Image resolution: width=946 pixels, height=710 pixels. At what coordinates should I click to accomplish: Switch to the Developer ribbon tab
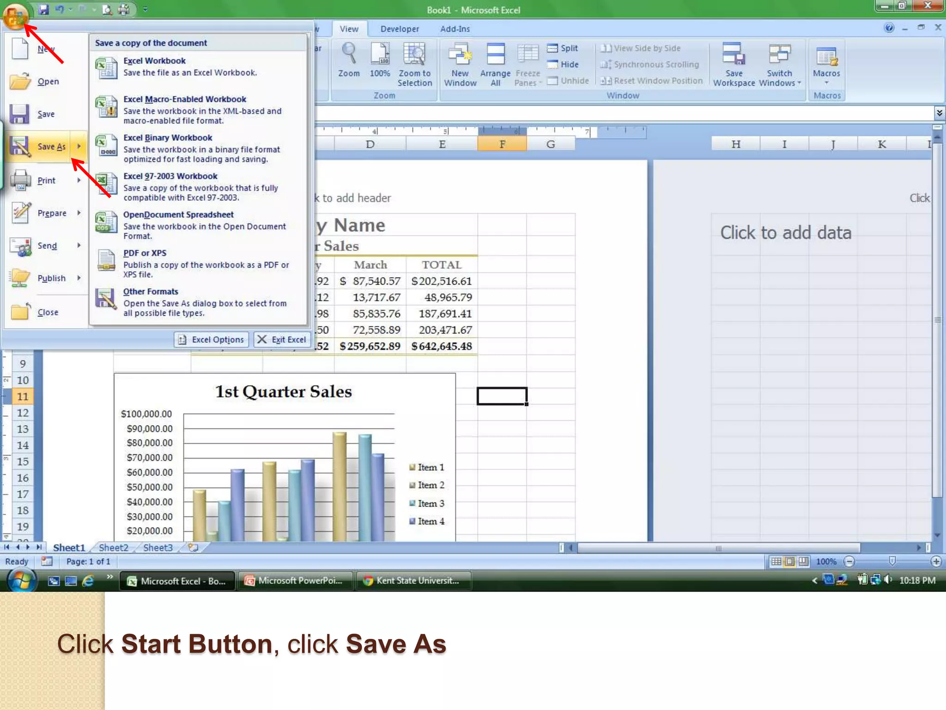tap(400, 29)
